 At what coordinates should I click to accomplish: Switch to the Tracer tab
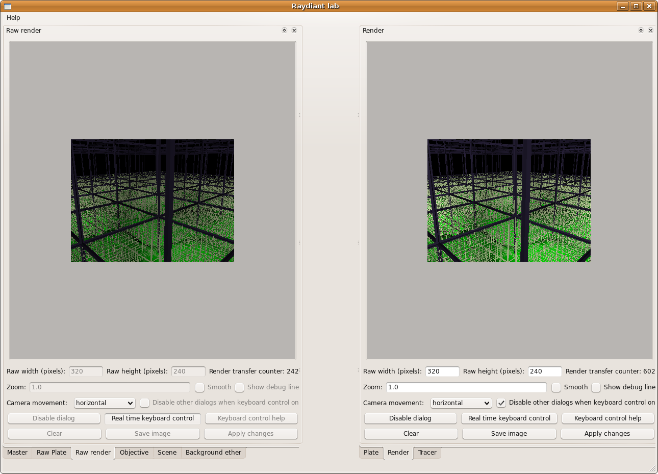(x=427, y=453)
